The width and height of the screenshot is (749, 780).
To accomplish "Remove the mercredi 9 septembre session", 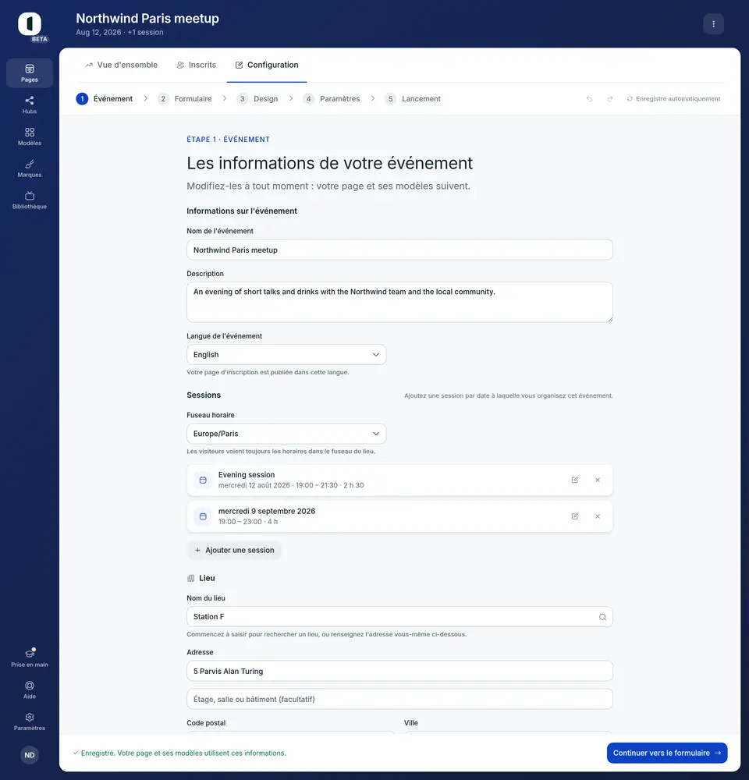I will [x=598, y=516].
